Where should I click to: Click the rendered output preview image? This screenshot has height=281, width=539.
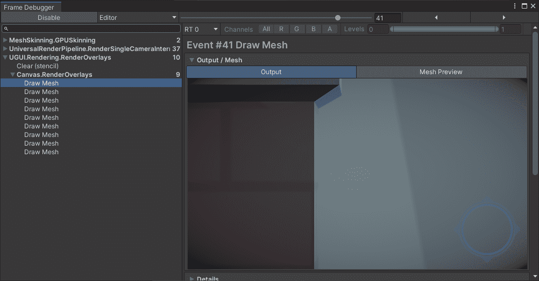(357, 174)
